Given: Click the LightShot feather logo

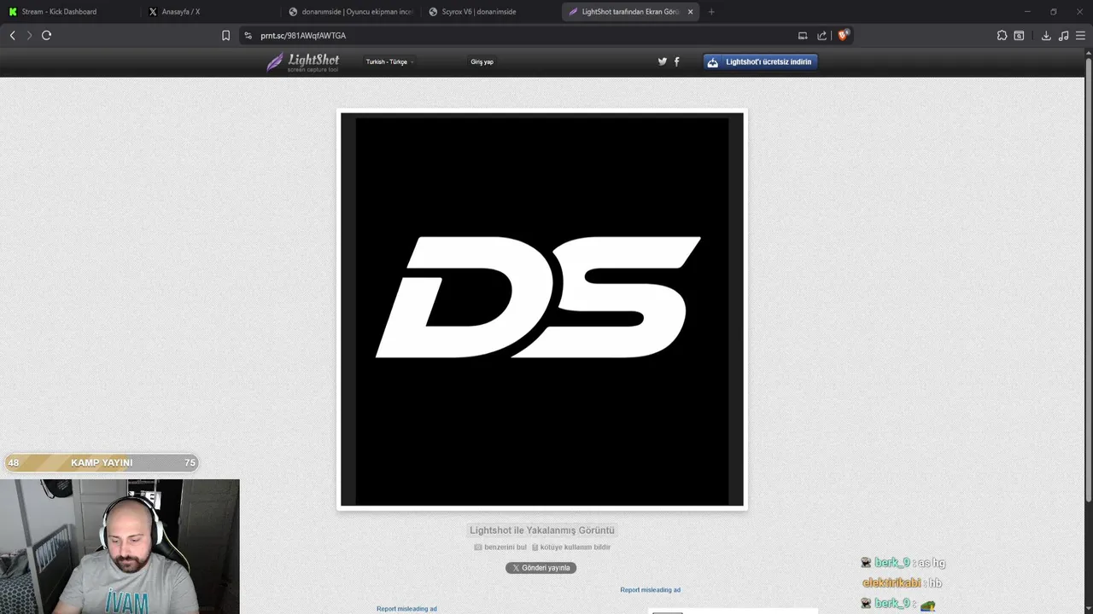Looking at the screenshot, I should click(303, 62).
